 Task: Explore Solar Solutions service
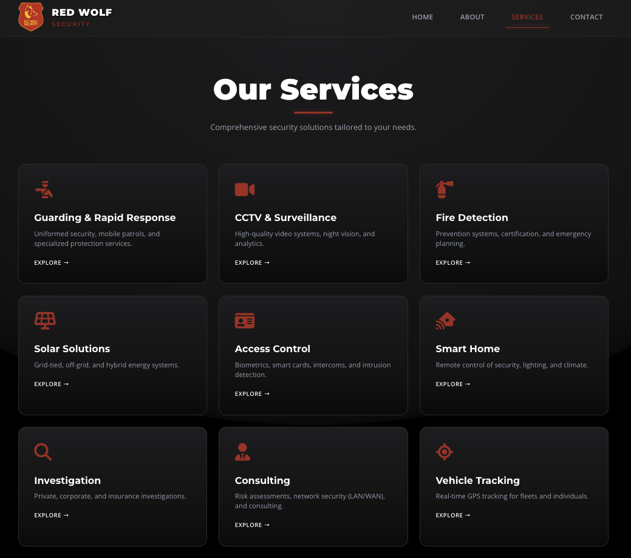pyautogui.click(x=52, y=384)
